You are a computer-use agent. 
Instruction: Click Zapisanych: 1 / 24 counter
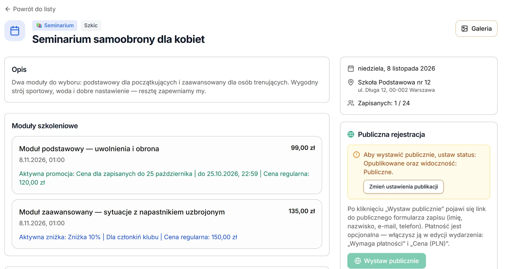pos(384,103)
